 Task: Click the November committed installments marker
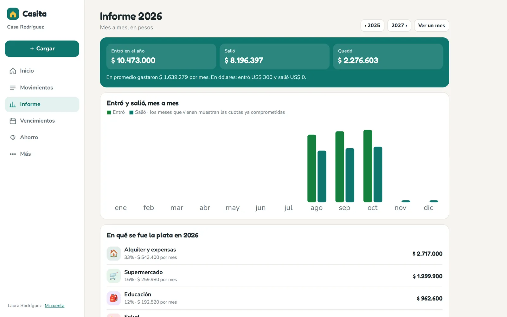(406, 201)
